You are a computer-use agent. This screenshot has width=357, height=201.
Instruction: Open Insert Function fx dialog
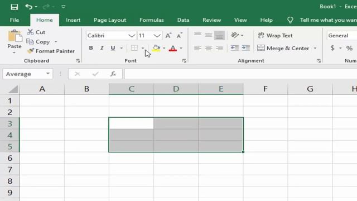(x=113, y=74)
